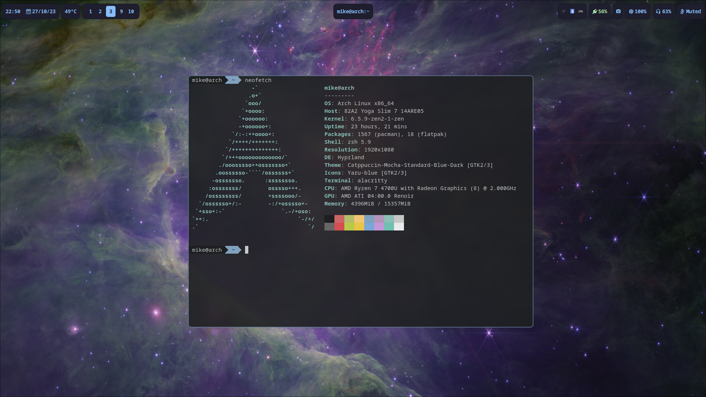Viewport: 706px width, 397px height.
Task: Click the lavender swatch in bottom row
Action: [379, 227]
